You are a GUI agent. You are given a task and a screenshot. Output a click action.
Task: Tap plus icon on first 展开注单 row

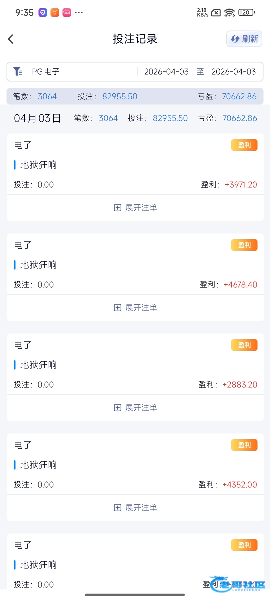[x=117, y=207]
